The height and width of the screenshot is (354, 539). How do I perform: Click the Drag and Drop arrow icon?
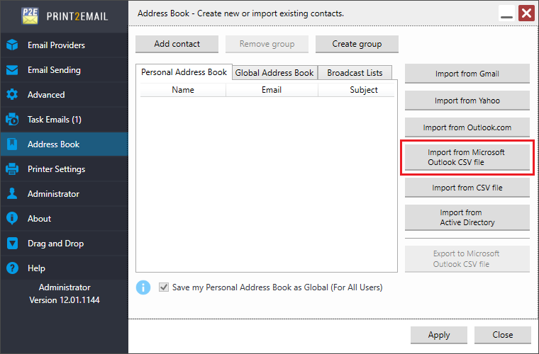(x=12, y=244)
